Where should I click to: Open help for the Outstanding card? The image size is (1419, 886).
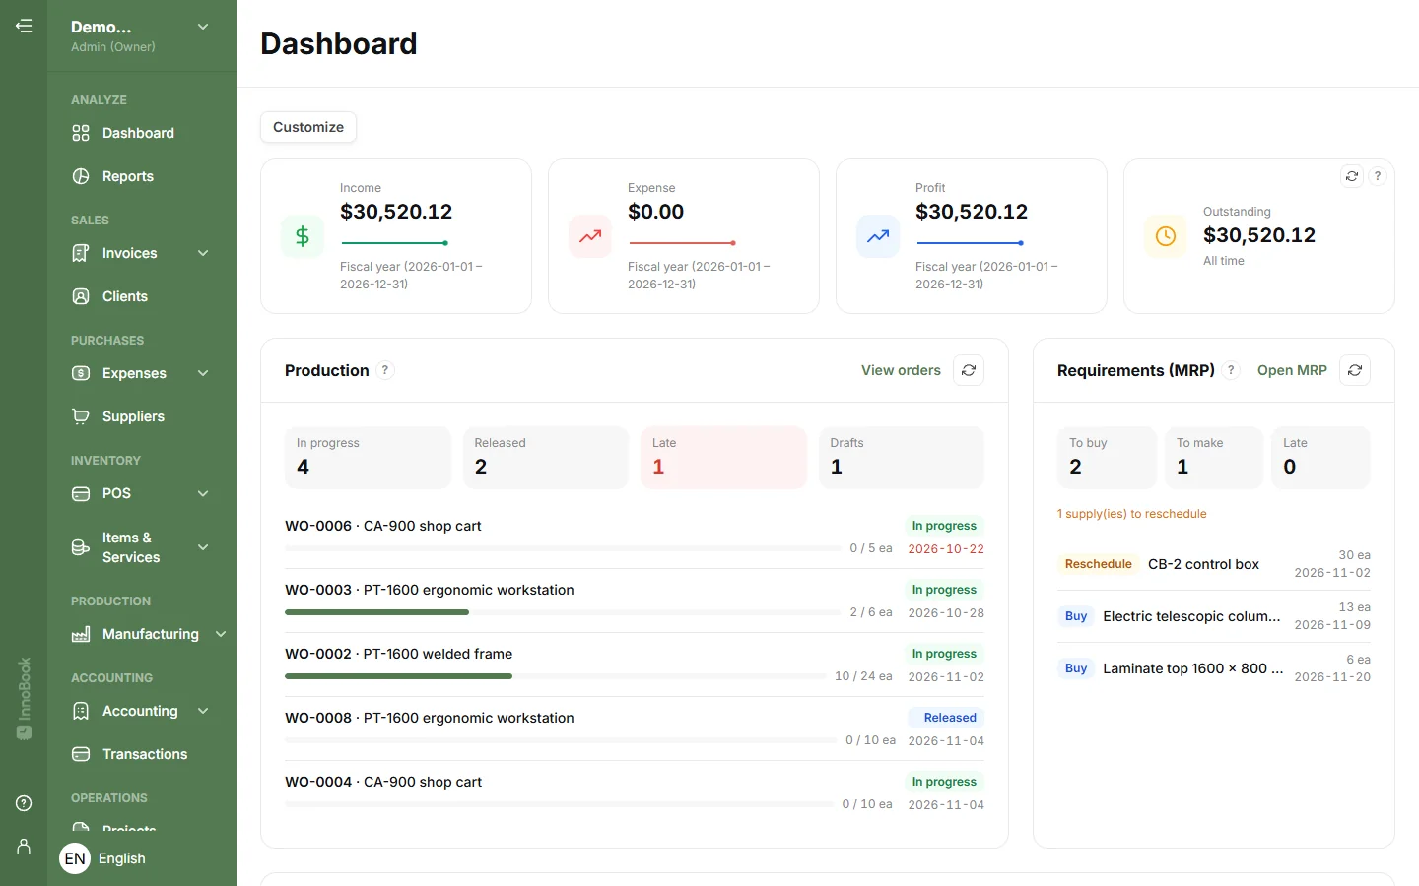(1378, 176)
